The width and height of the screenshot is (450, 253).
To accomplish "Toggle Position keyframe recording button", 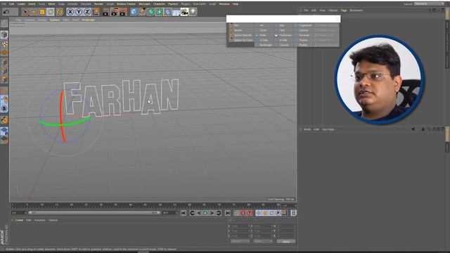I will pyautogui.click(x=259, y=213).
